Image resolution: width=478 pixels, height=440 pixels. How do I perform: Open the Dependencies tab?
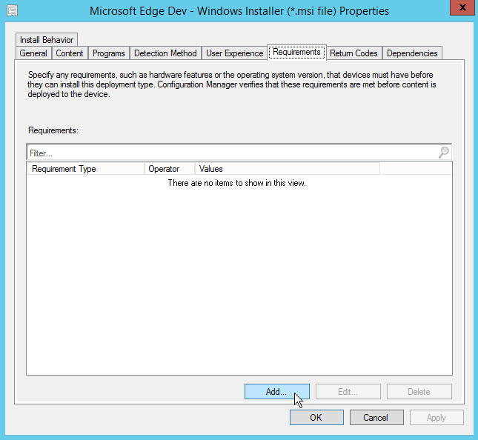[412, 53]
